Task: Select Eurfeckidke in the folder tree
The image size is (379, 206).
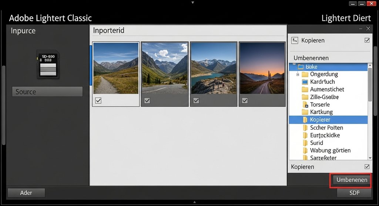Action: click(x=325, y=135)
